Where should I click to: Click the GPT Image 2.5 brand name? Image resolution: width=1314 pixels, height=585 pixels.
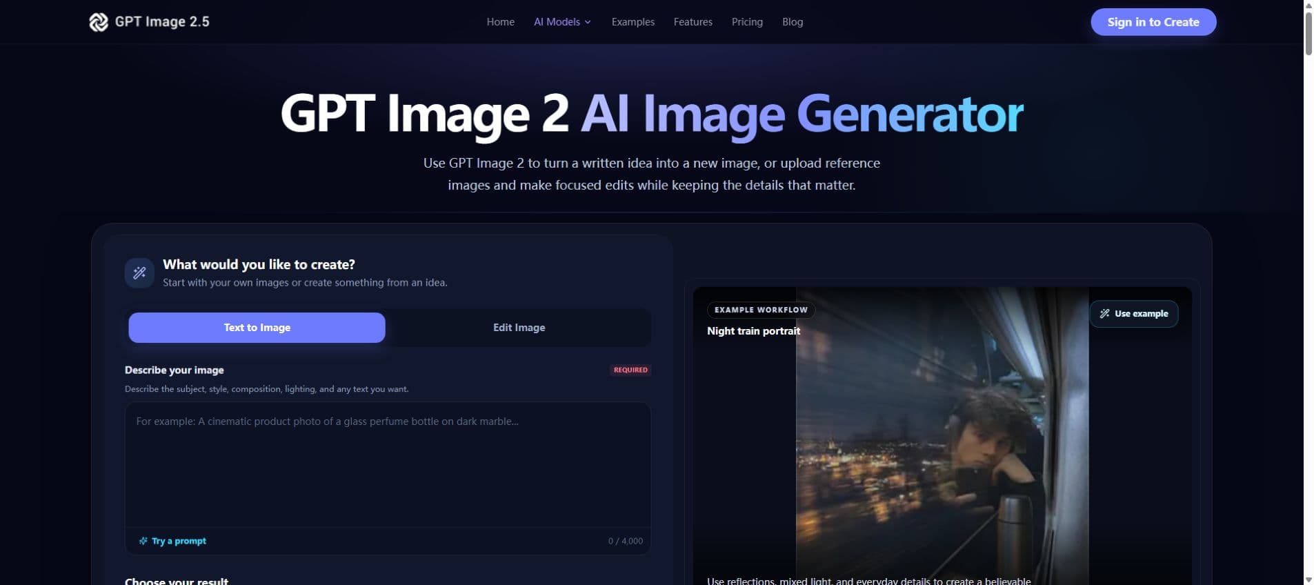pyautogui.click(x=162, y=22)
